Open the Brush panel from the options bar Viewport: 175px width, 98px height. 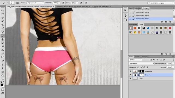click(17, 3)
